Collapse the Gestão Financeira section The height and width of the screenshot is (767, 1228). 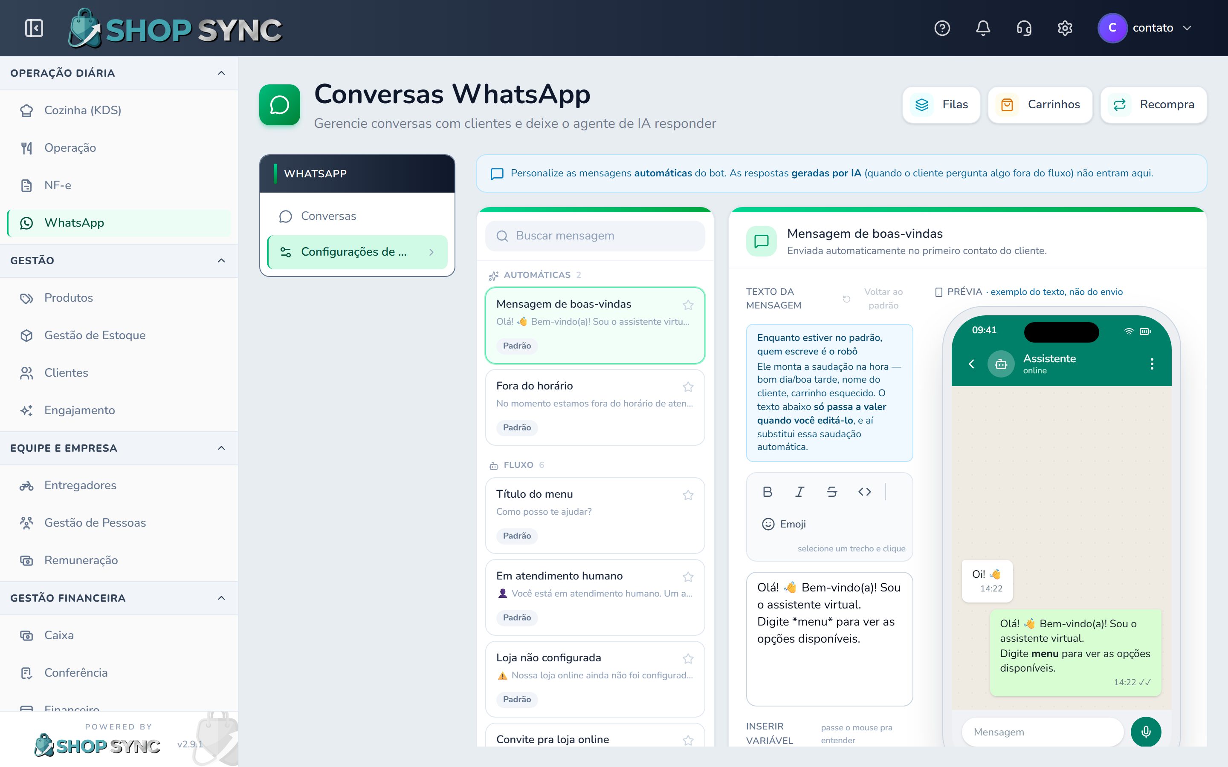pyautogui.click(x=221, y=598)
